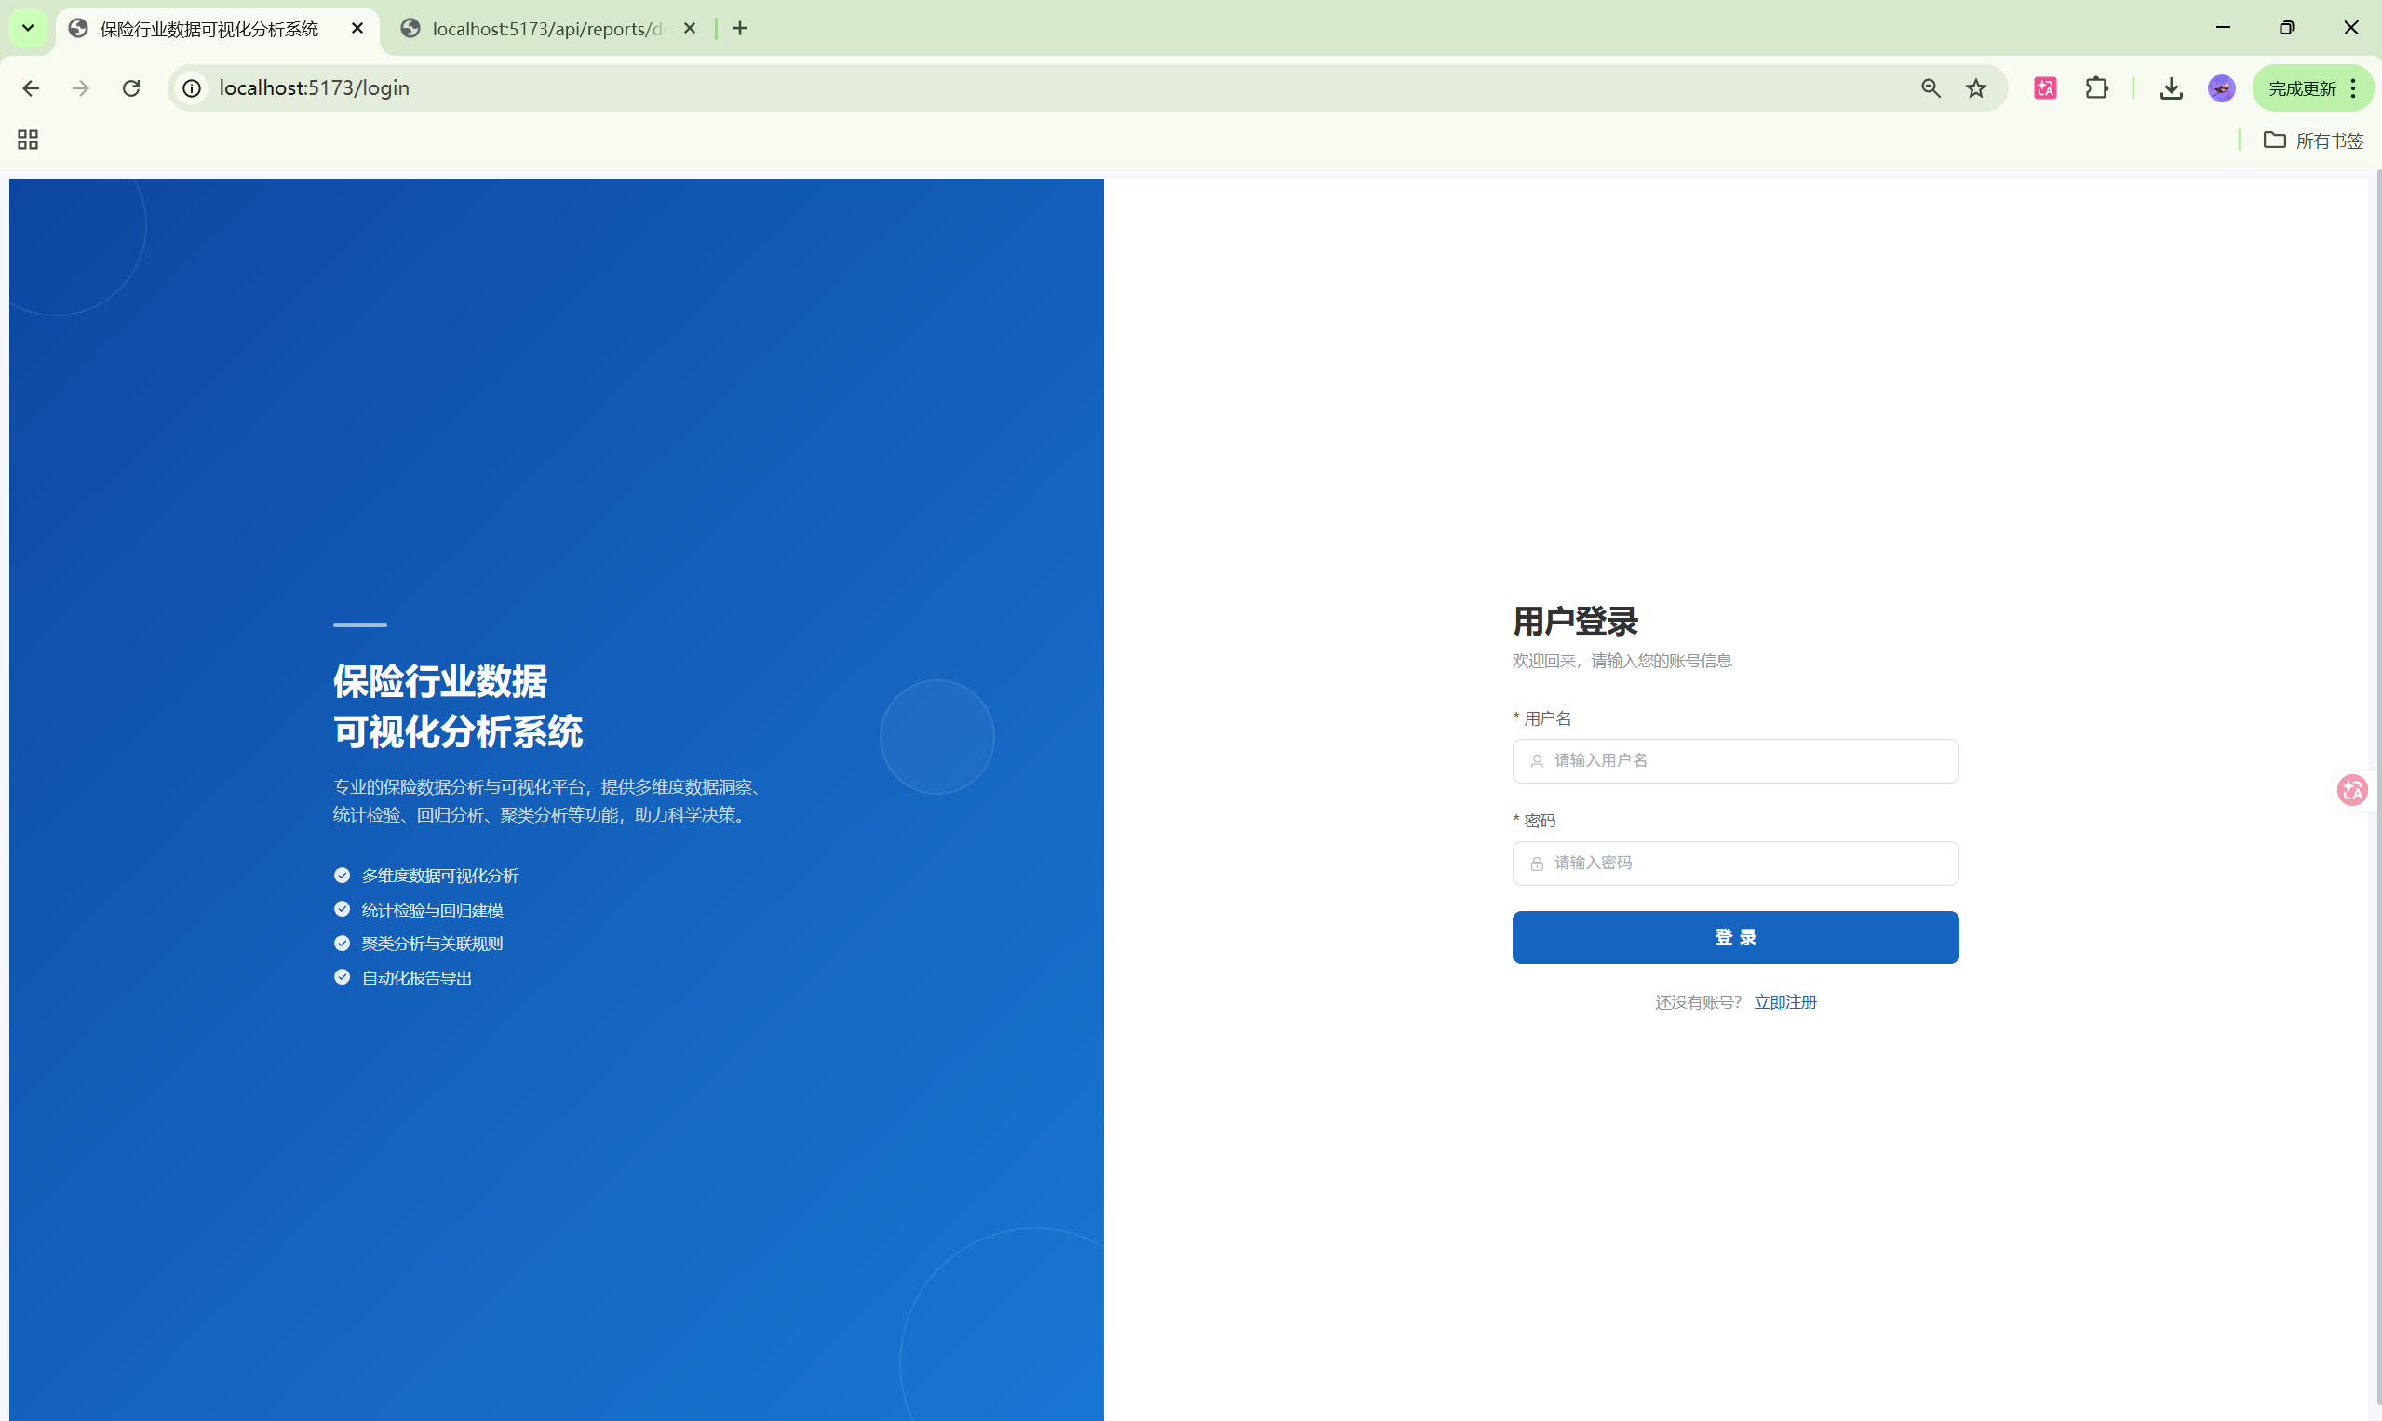Click the user icon inside username field

(x=1536, y=760)
